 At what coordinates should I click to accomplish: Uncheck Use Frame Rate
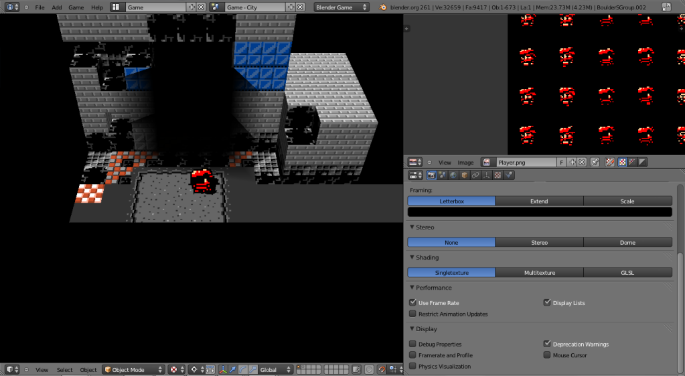tap(413, 302)
